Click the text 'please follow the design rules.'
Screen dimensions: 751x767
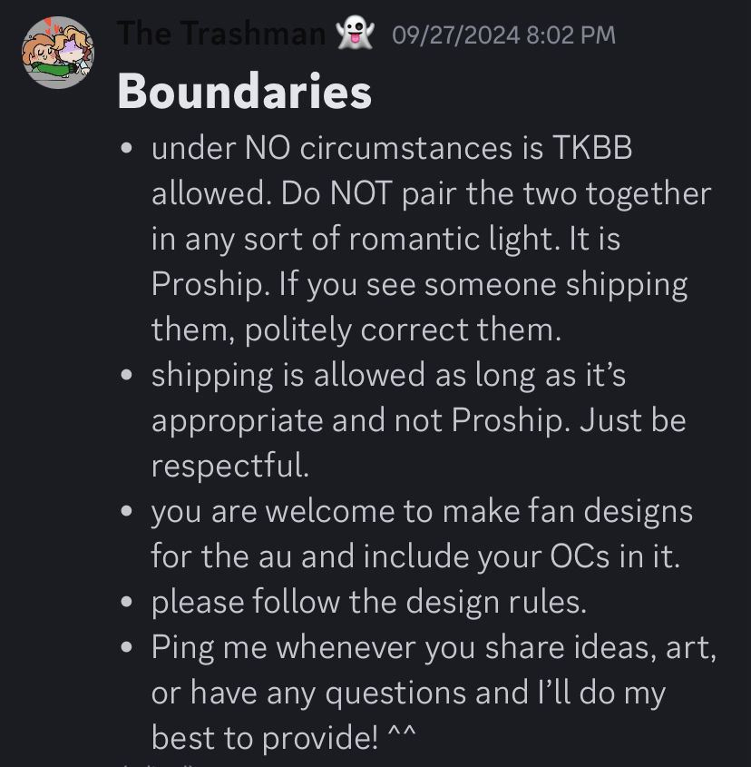point(369,603)
